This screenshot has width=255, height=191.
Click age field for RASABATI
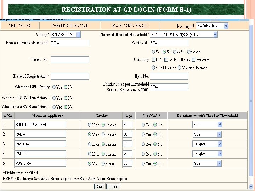(x=127, y=144)
